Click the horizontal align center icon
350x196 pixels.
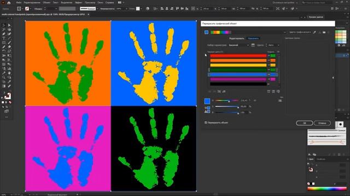167,9
